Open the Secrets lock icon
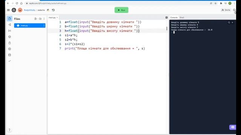Viewport: 241px width, 135px height. click(x=9, y=43)
